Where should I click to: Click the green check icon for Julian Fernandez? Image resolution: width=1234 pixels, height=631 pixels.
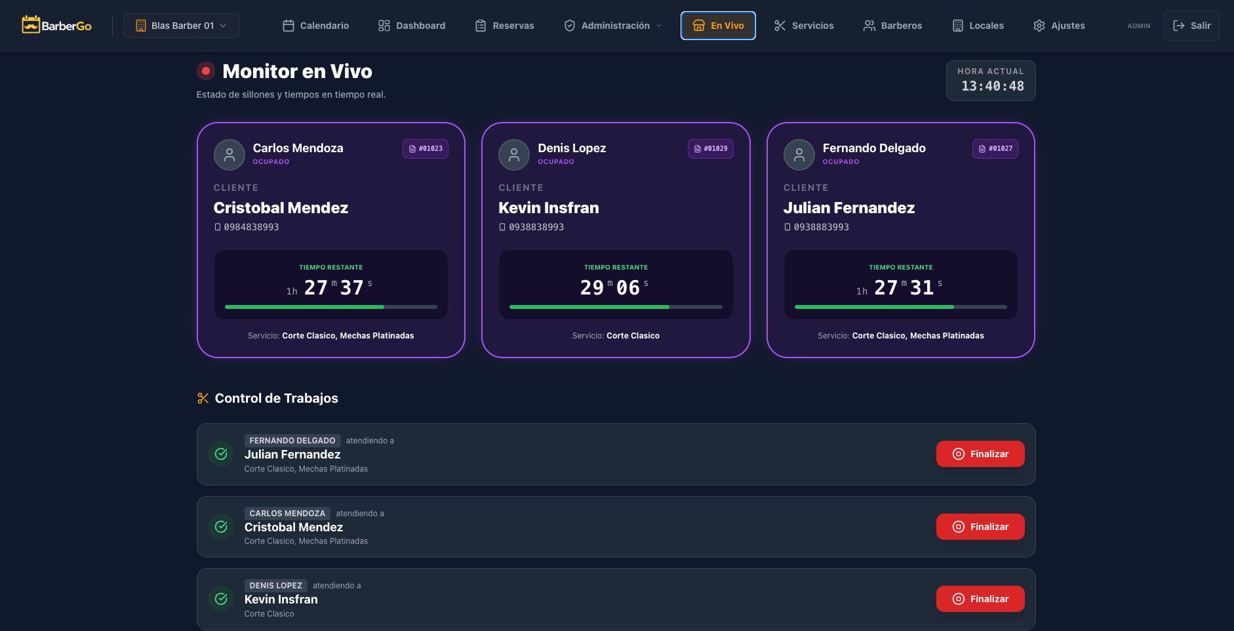tap(222, 454)
